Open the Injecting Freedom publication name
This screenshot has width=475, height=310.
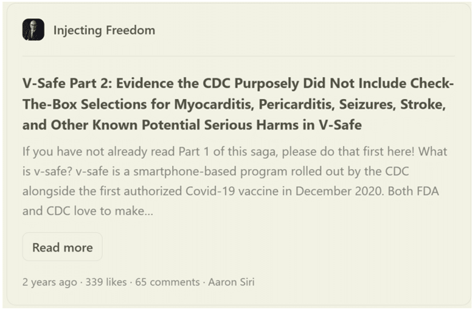(104, 30)
